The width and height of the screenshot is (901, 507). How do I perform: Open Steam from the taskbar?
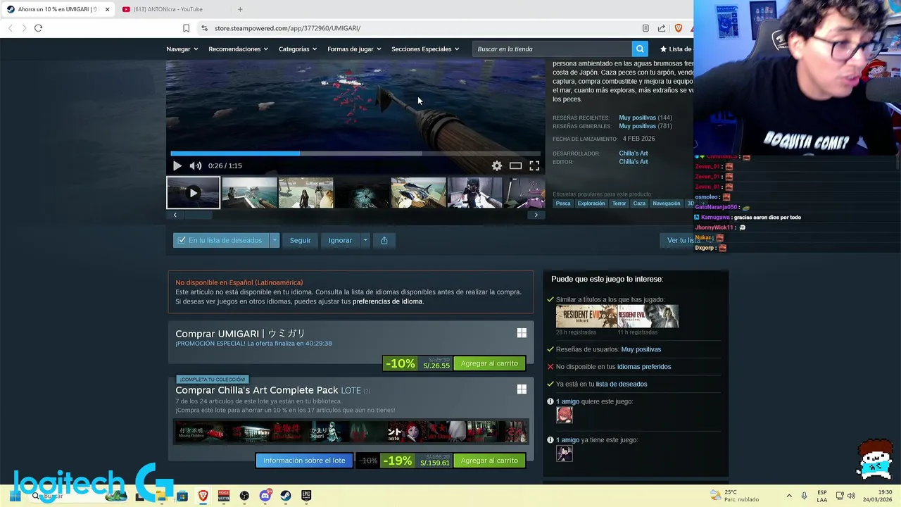pyautogui.click(x=286, y=496)
